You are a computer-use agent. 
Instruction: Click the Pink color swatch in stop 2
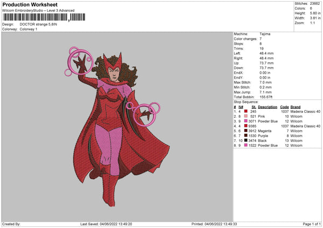246,116
